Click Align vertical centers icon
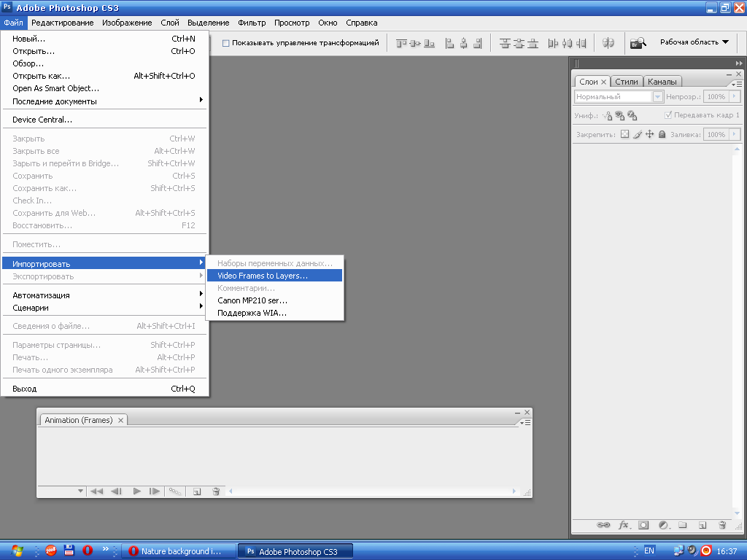The image size is (747, 560). point(415,43)
